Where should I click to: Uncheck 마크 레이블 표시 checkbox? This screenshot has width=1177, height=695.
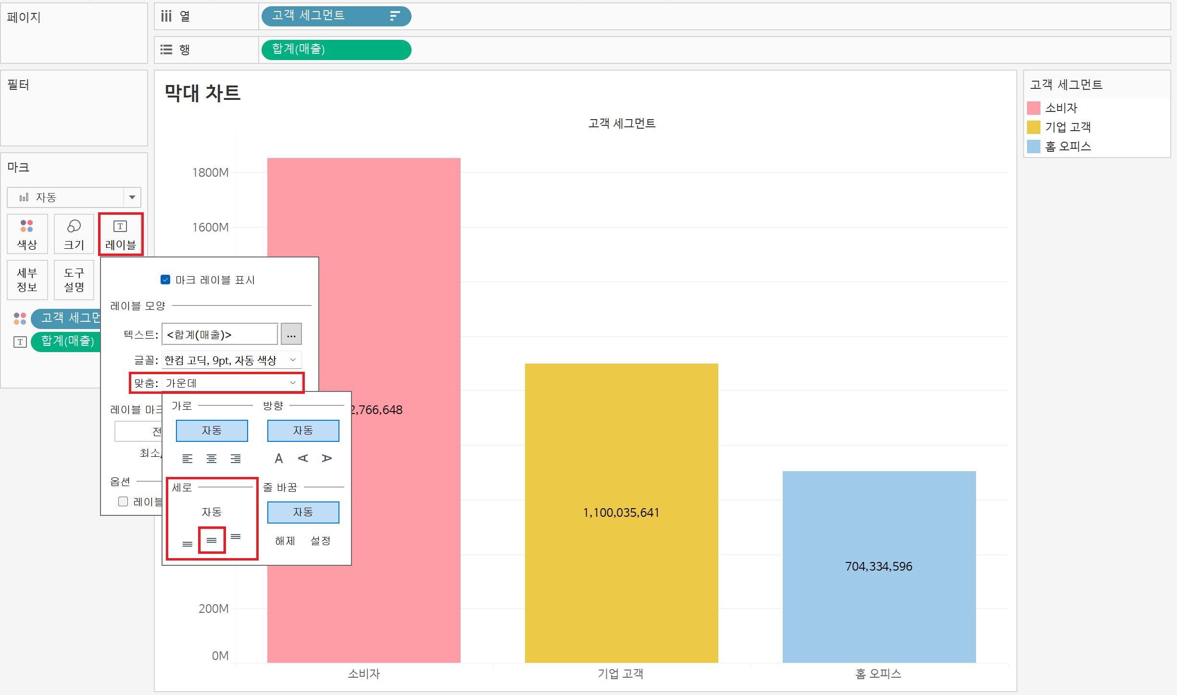165,280
